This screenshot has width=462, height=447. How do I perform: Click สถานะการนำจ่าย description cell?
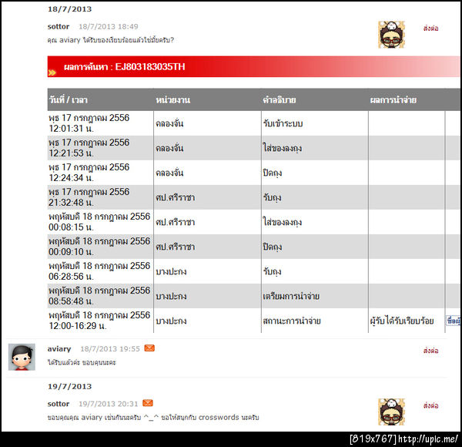314,321
